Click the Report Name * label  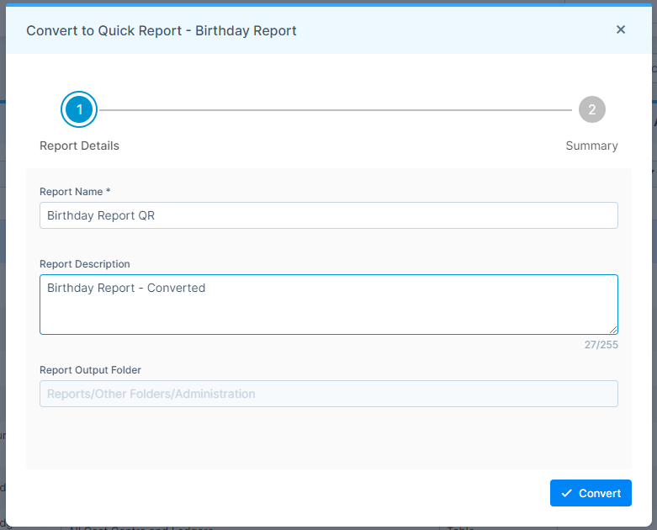(x=75, y=192)
